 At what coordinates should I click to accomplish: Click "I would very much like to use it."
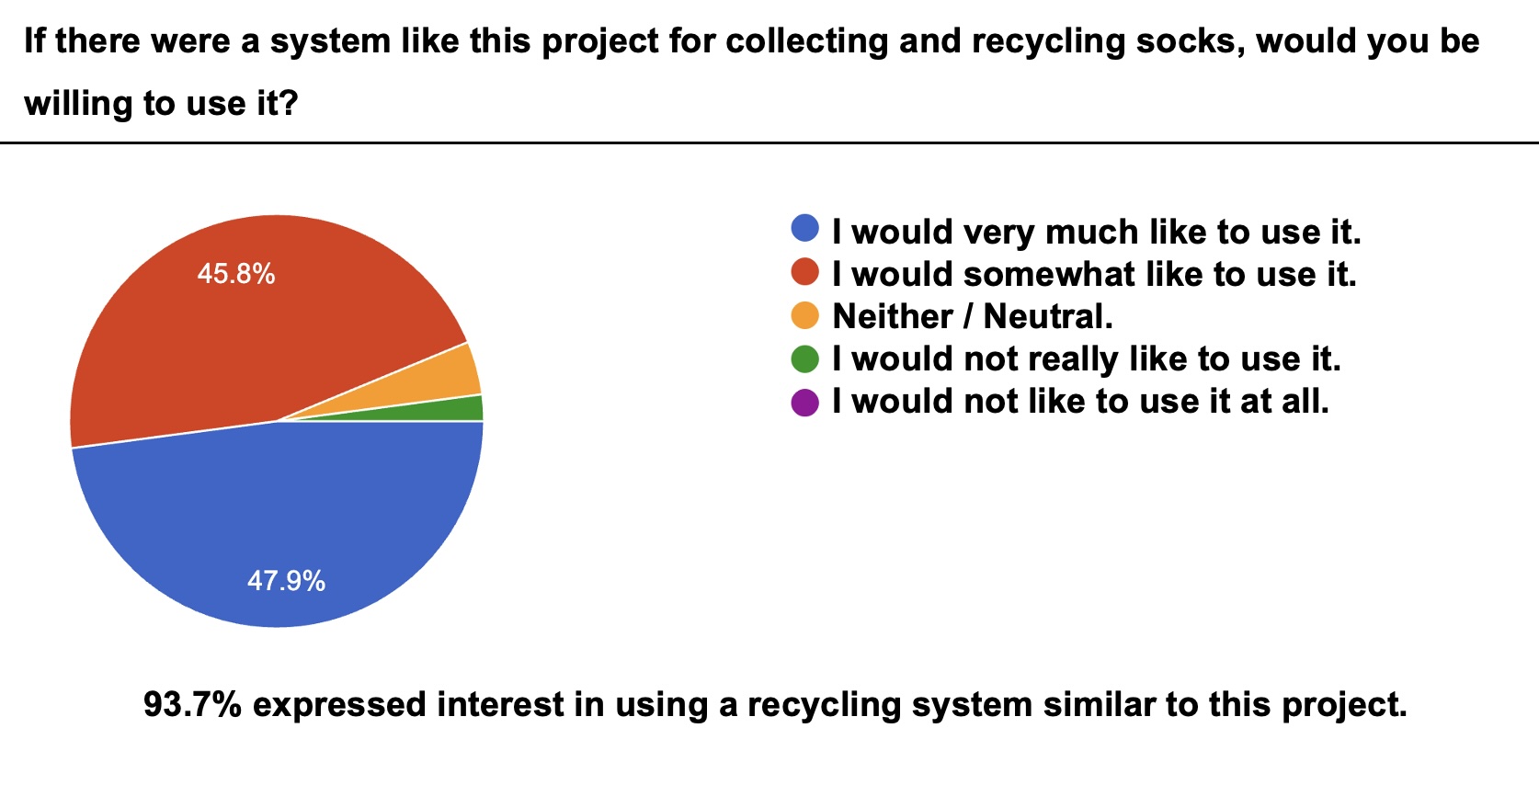(1096, 232)
